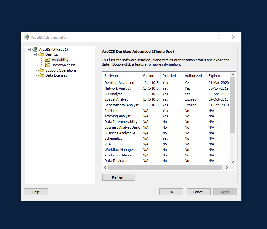267x229 pixels.
Task: Sort by the Installed column header
Action: 171,76
